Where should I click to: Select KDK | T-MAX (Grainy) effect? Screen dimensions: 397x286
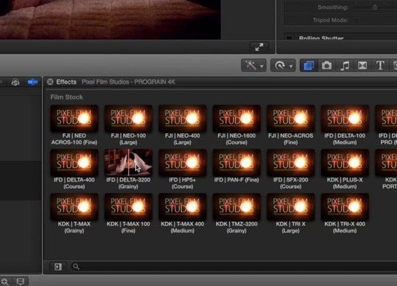[74, 214]
